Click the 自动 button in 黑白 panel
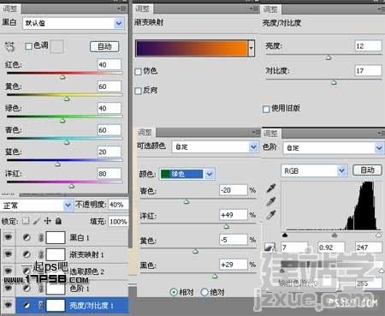The image size is (385, 316). click(104, 46)
